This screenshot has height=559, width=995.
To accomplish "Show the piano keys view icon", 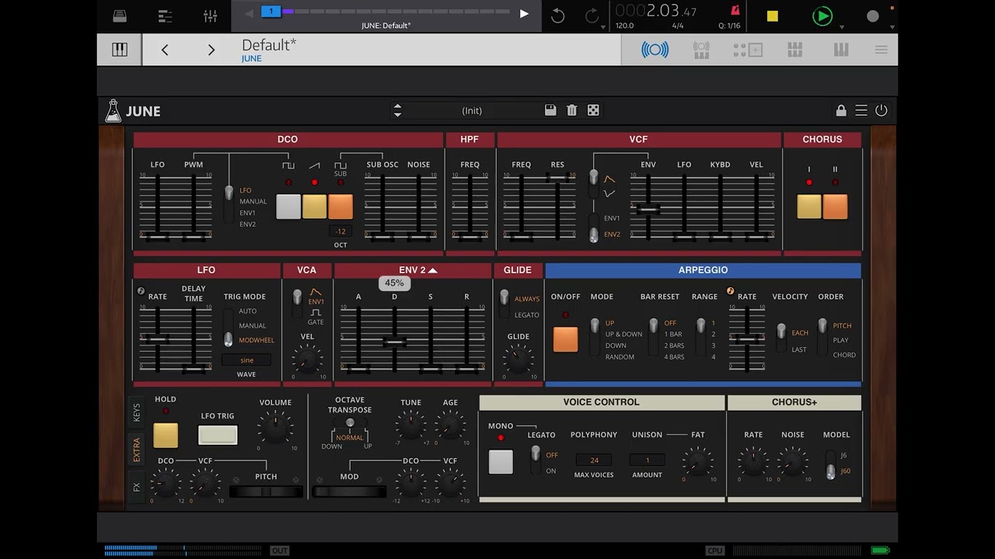I will [x=841, y=50].
